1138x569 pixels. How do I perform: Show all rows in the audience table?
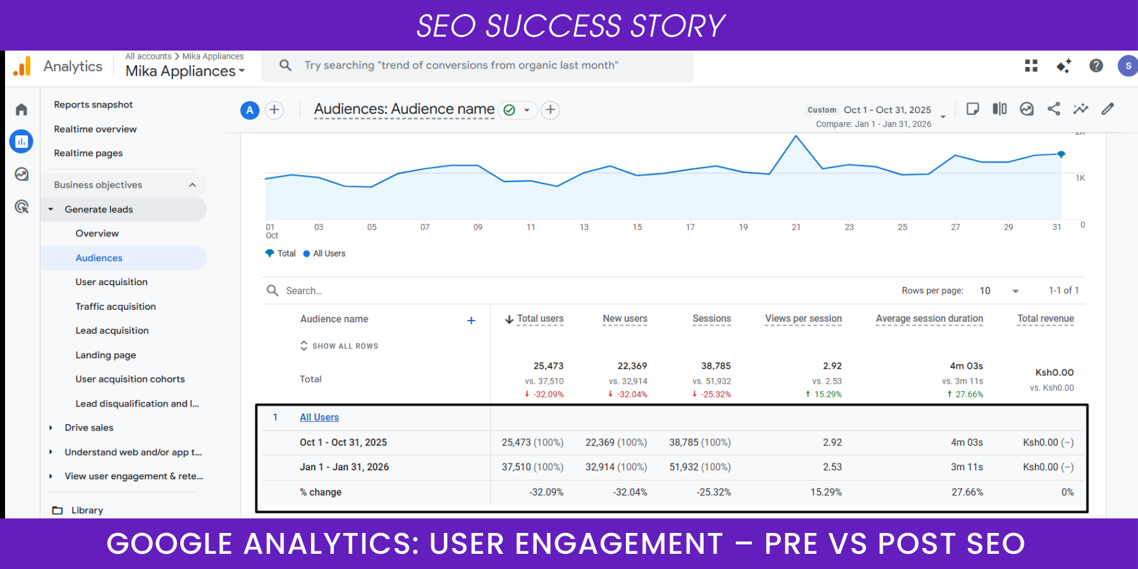pos(339,345)
